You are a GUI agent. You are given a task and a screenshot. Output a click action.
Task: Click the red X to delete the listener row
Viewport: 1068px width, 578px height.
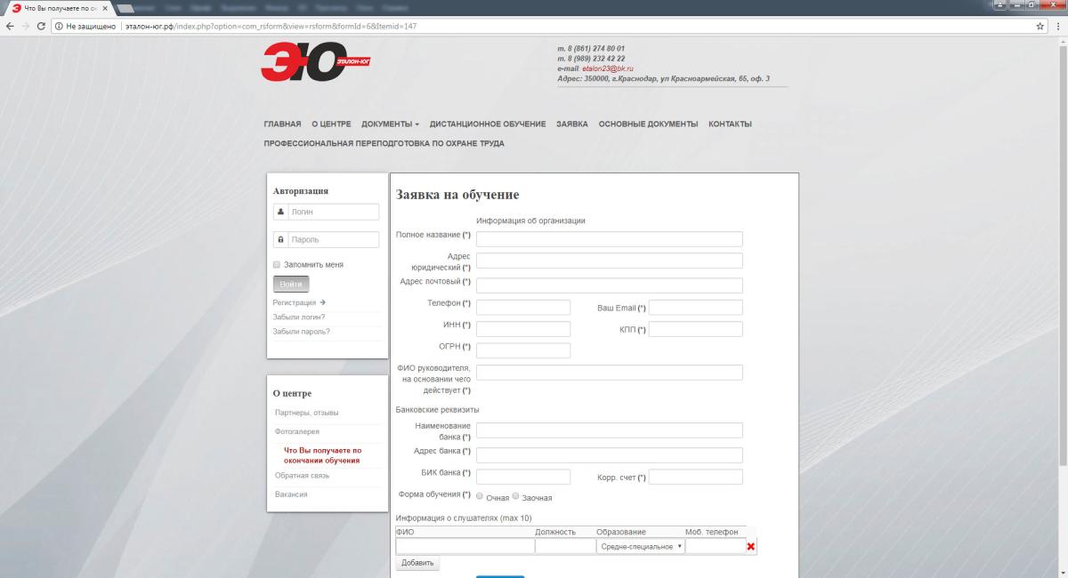click(752, 546)
